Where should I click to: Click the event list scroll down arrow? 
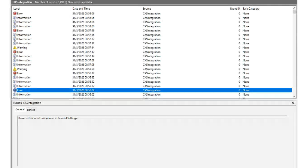(x=294, y=96)
